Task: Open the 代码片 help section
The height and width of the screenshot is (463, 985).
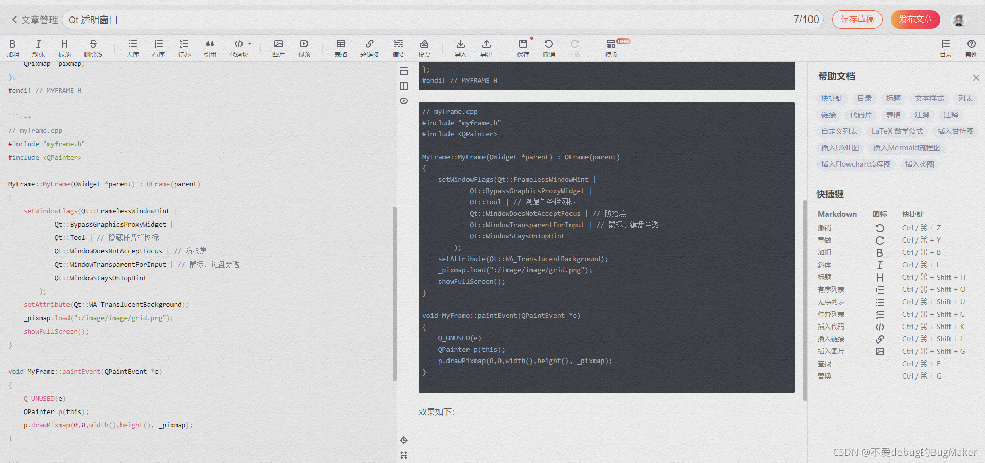Action: (861, 115)
